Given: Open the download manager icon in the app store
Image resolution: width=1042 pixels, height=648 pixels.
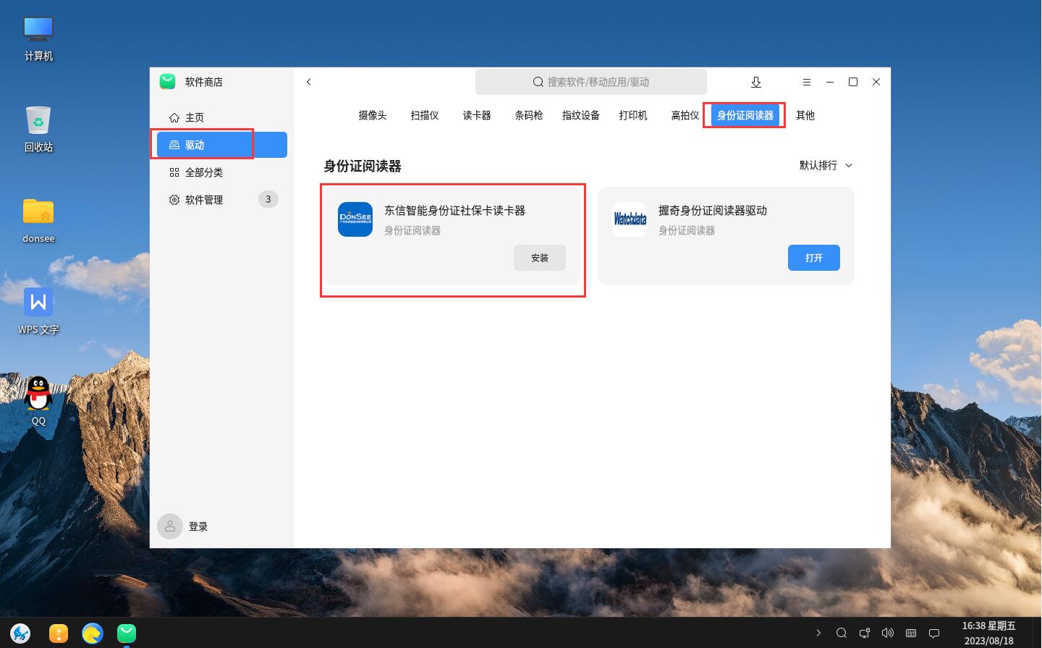Looking at the screenshot, I should [x=756, y=82].
